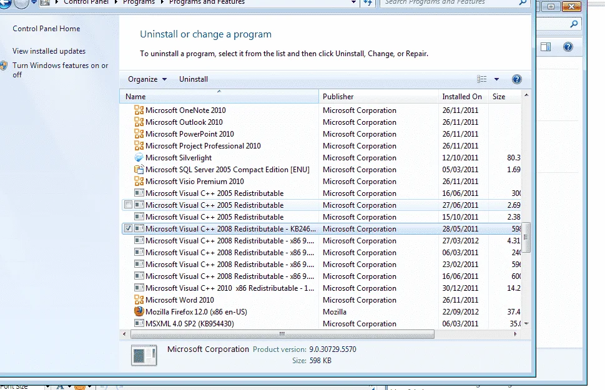Open the Control Panel Home link

pos(46,29)
